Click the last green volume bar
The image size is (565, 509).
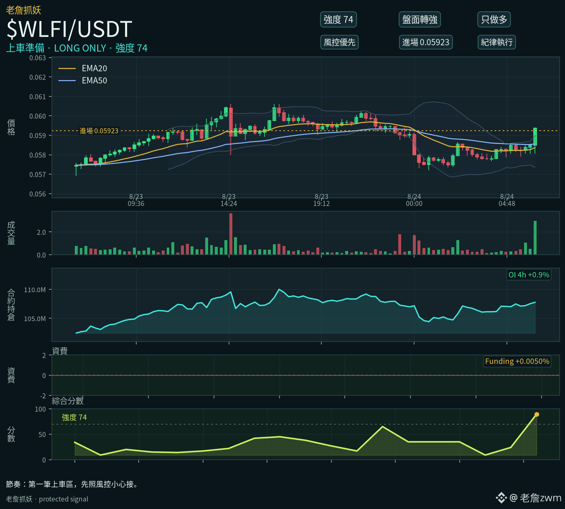[x=535, y=238]
